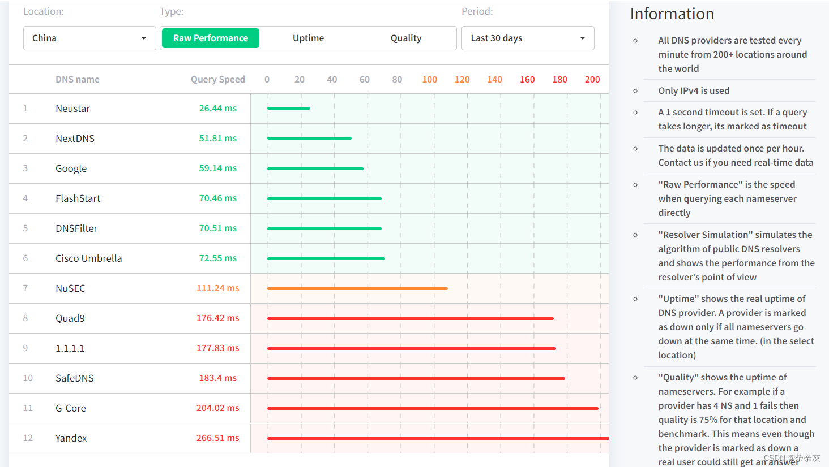This screenshot has height=467, width=829.
Task: Switch to the Uptime tab
Action: coord(309,38)
